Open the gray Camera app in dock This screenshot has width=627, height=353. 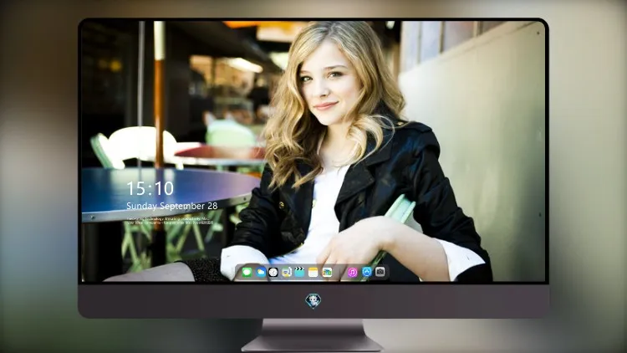380,272
